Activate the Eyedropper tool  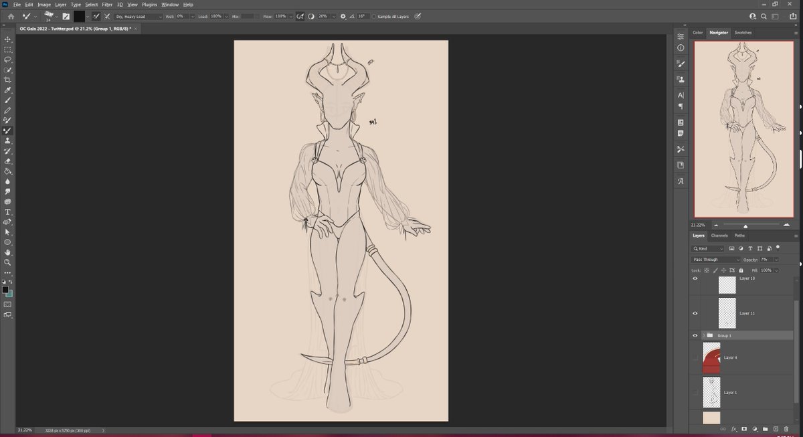(x=8, y=90)
